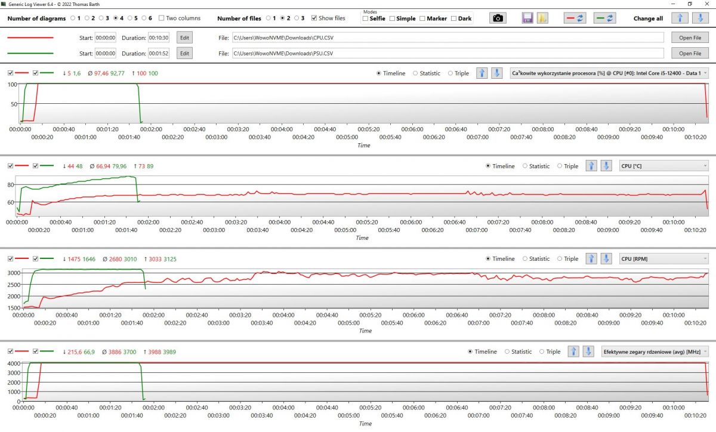This screenshot has height=432, width=716.
Task: Click green line color sample for PSU.CSV
Action: (30, 53)
